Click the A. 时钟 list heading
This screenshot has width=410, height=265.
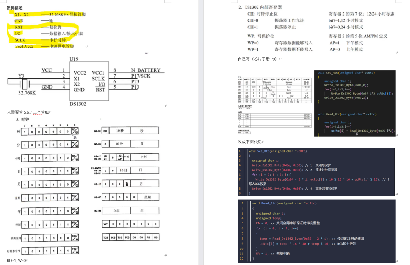22,119
